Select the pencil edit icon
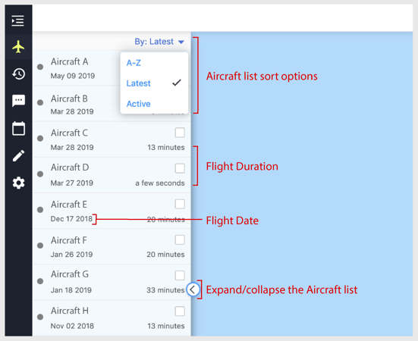Screen dimensions: 418x341 point(18,156)
